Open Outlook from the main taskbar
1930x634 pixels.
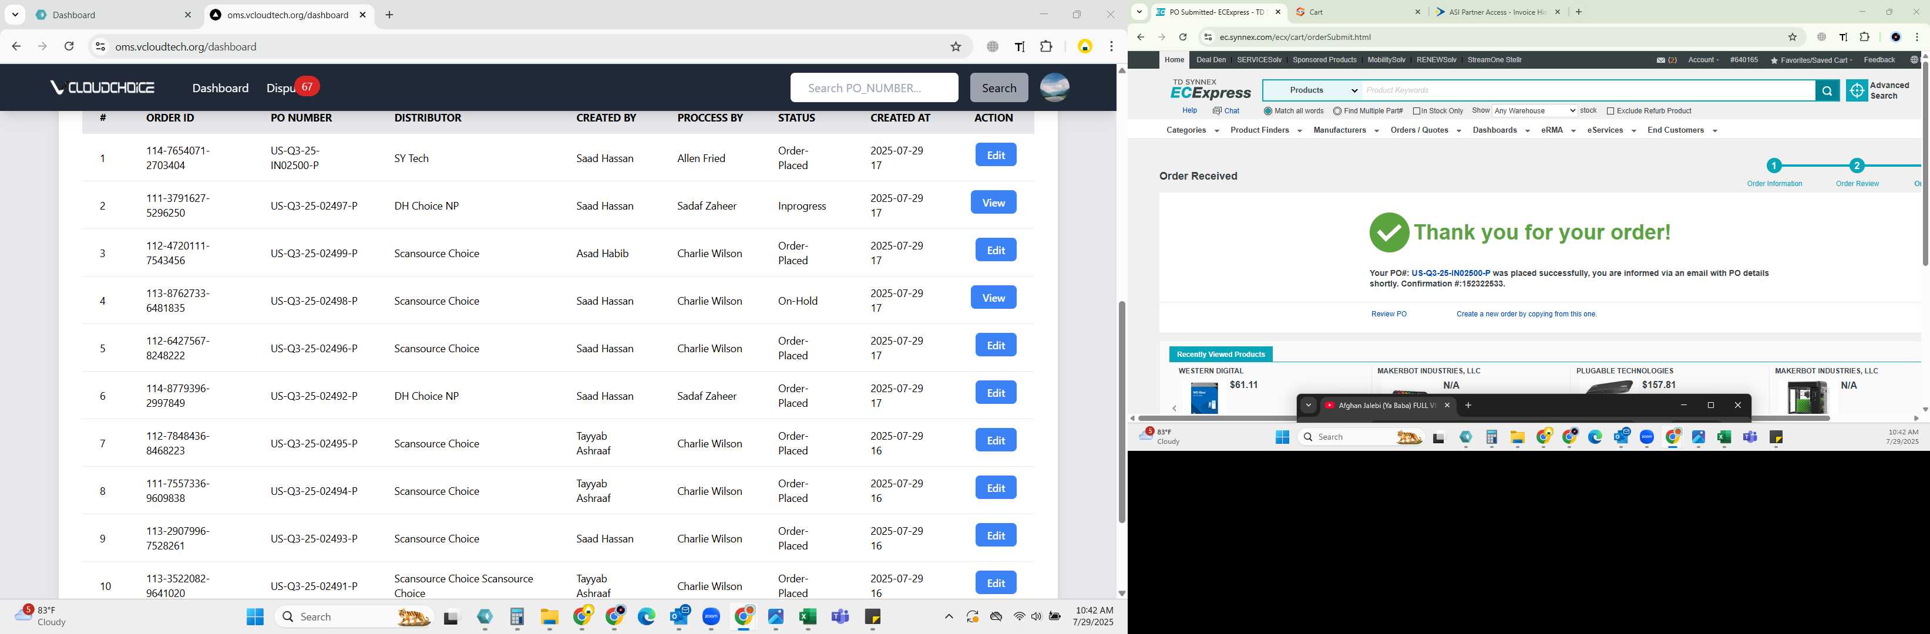(680, 617)
